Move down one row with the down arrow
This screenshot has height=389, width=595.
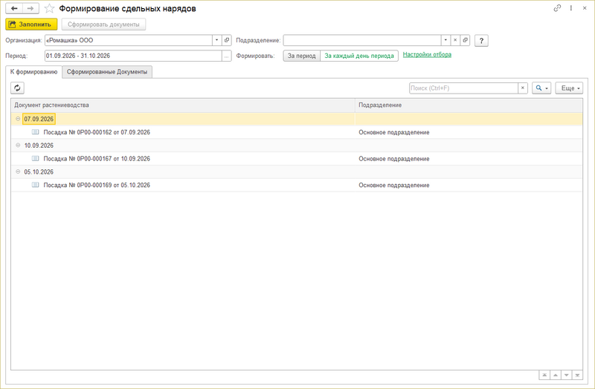click(x=567, y=375)
